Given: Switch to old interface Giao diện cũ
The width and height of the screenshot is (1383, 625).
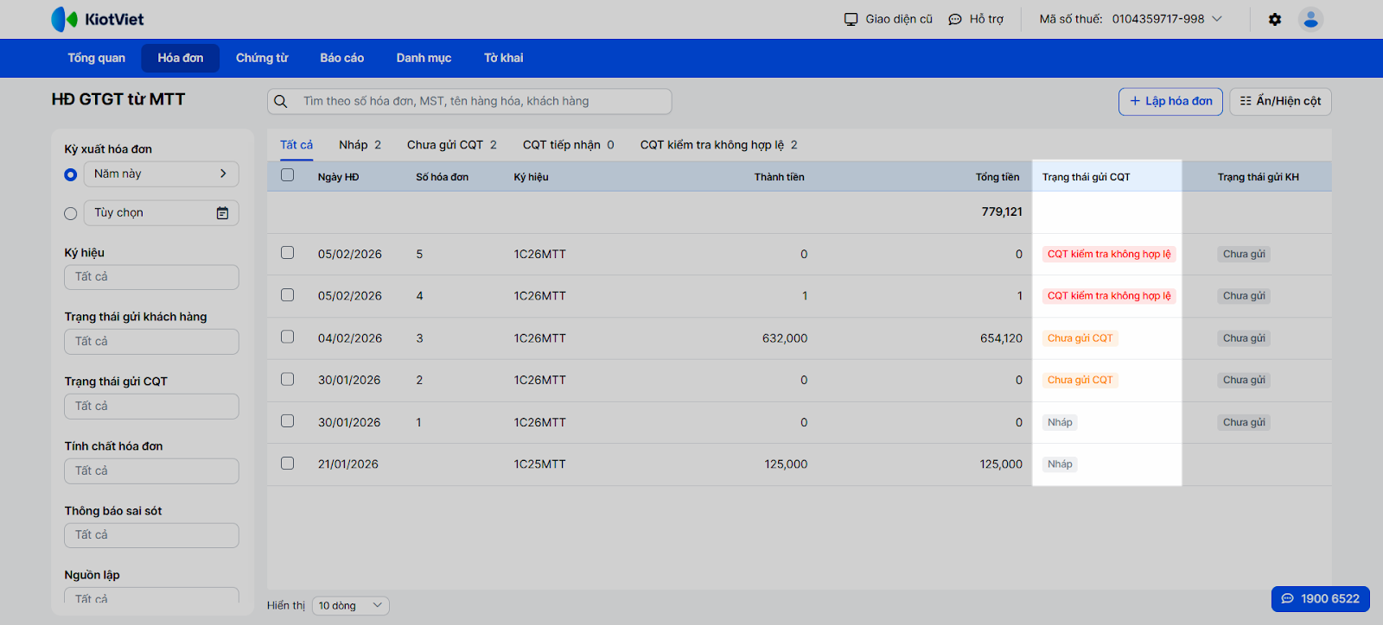Looking at the screenshot, I should 889,19.
